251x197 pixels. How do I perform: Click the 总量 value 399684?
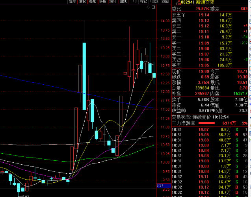tap(202, 88)
